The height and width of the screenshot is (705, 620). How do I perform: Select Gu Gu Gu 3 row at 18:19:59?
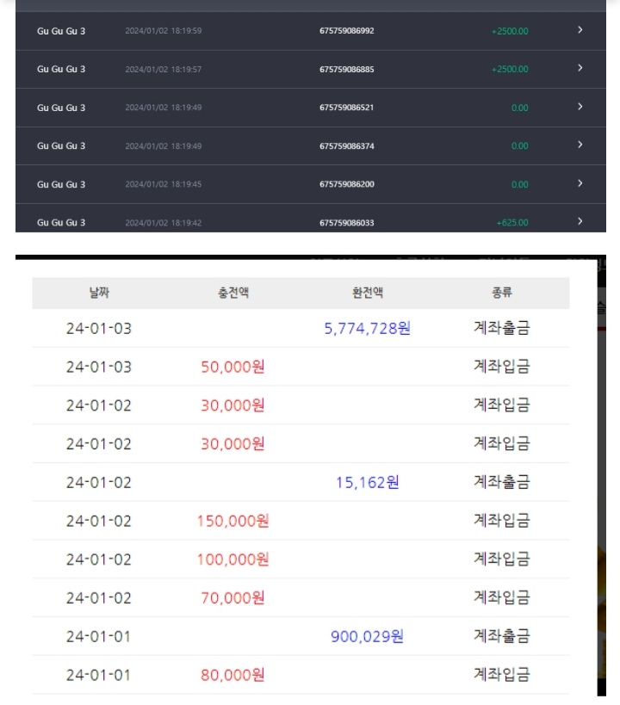tap(311, 31)
